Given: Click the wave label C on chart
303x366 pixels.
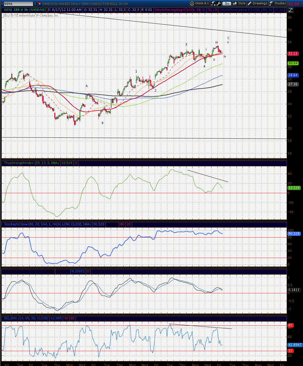Looking at the screenshot, I should point(228,38).
